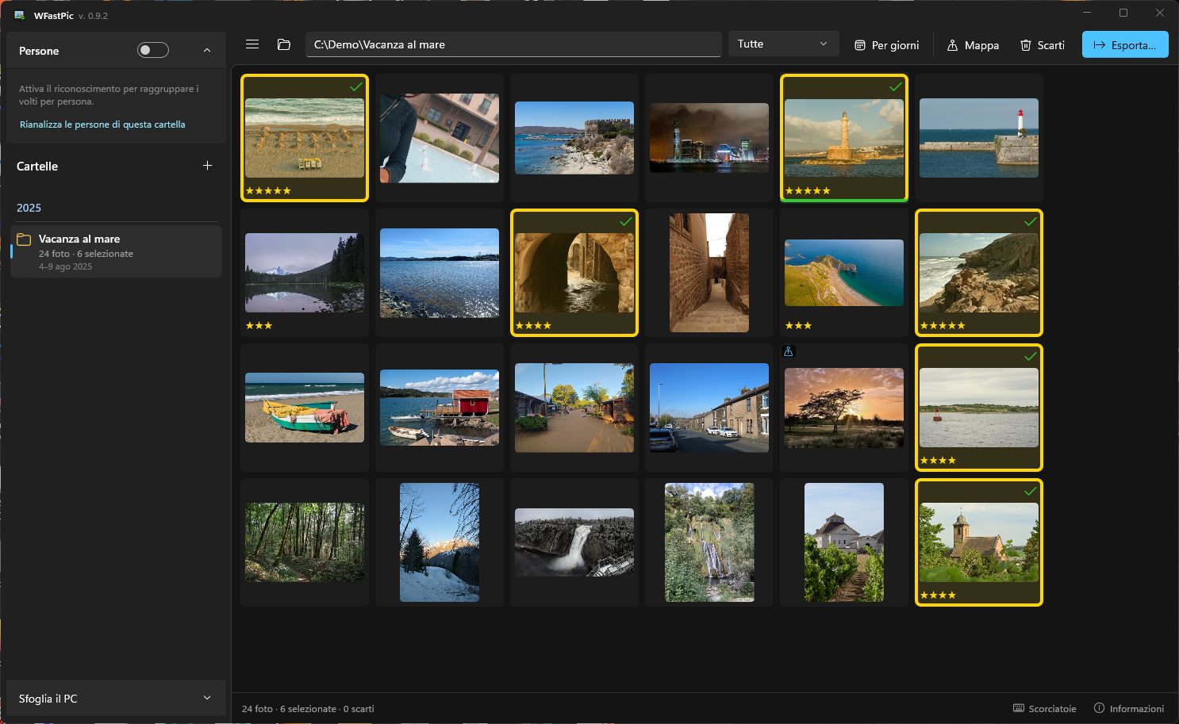Select the vineyard house photo
This screenshot has height=724, width=1179.
click(x=844, y=542)
